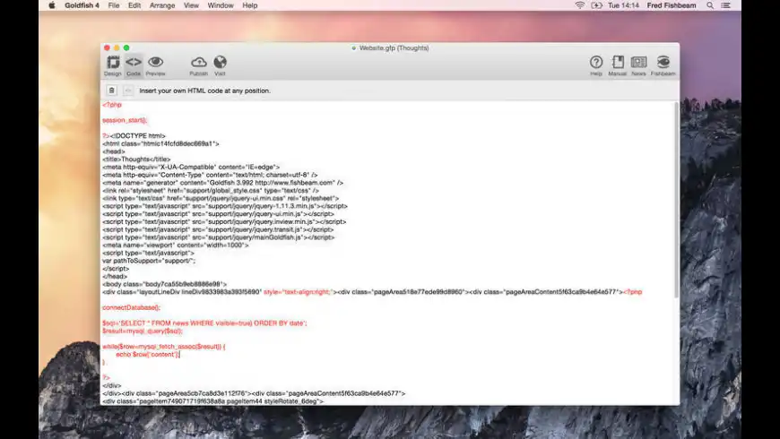Open the View menu
The width and height of the screenshot is (780, 439).
click(191, 5)
